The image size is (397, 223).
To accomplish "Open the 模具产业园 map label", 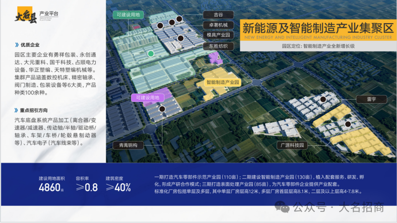I will coord(218,35).
